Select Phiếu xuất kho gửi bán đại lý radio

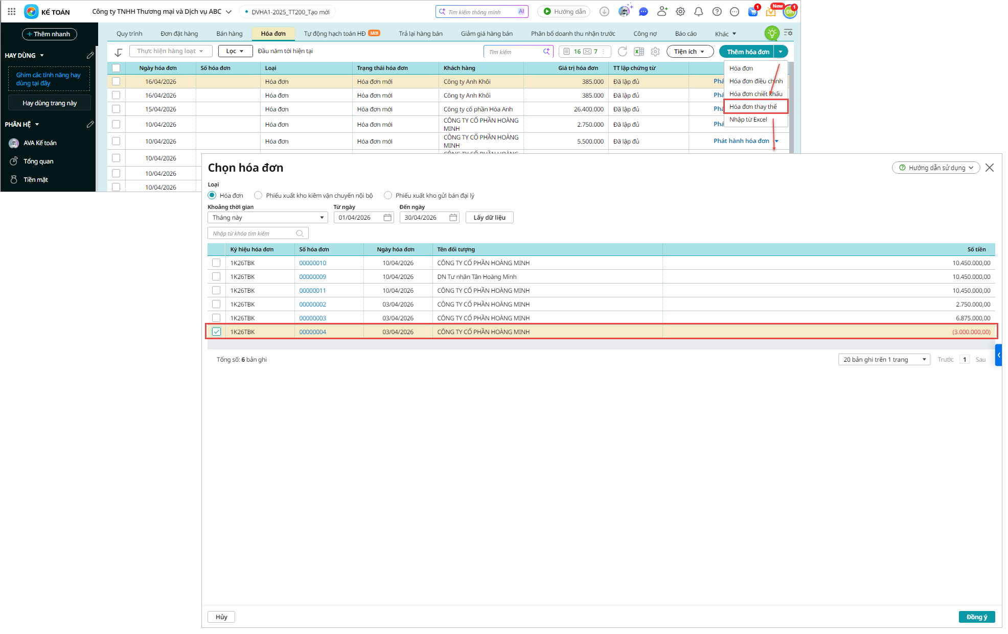point(388,195)
